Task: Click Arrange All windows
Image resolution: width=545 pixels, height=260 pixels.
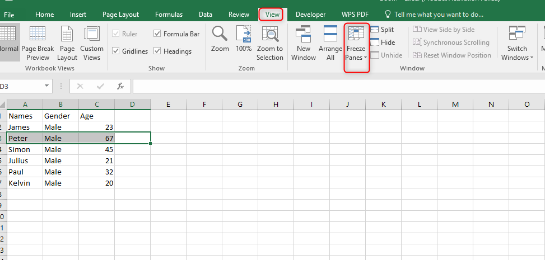Action: pyautogui.click(x=330, y=44)
